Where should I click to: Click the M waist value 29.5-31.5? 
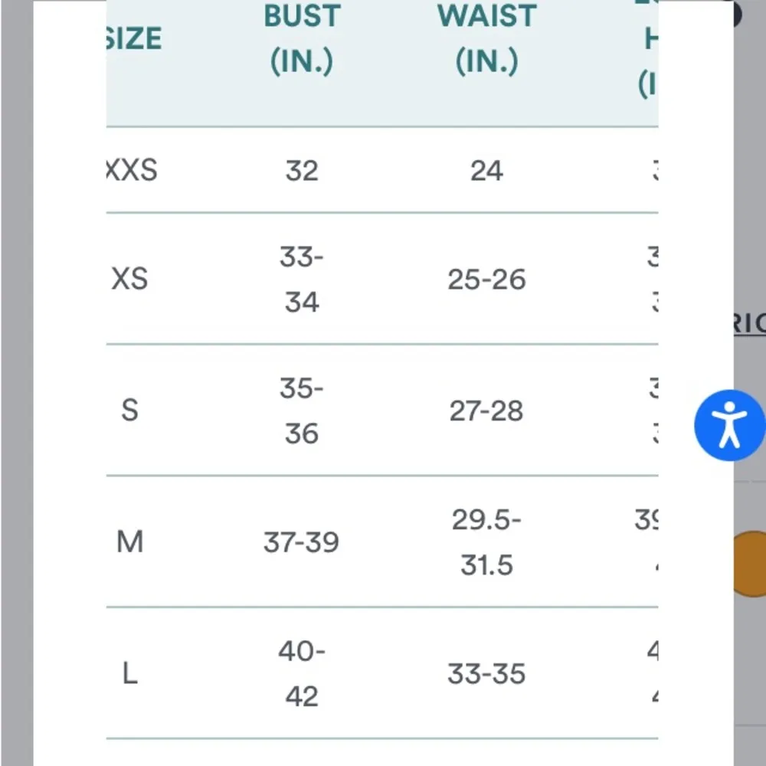coord(486,543)
